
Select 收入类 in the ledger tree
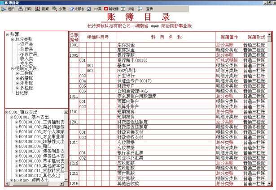tap(26, 59)
